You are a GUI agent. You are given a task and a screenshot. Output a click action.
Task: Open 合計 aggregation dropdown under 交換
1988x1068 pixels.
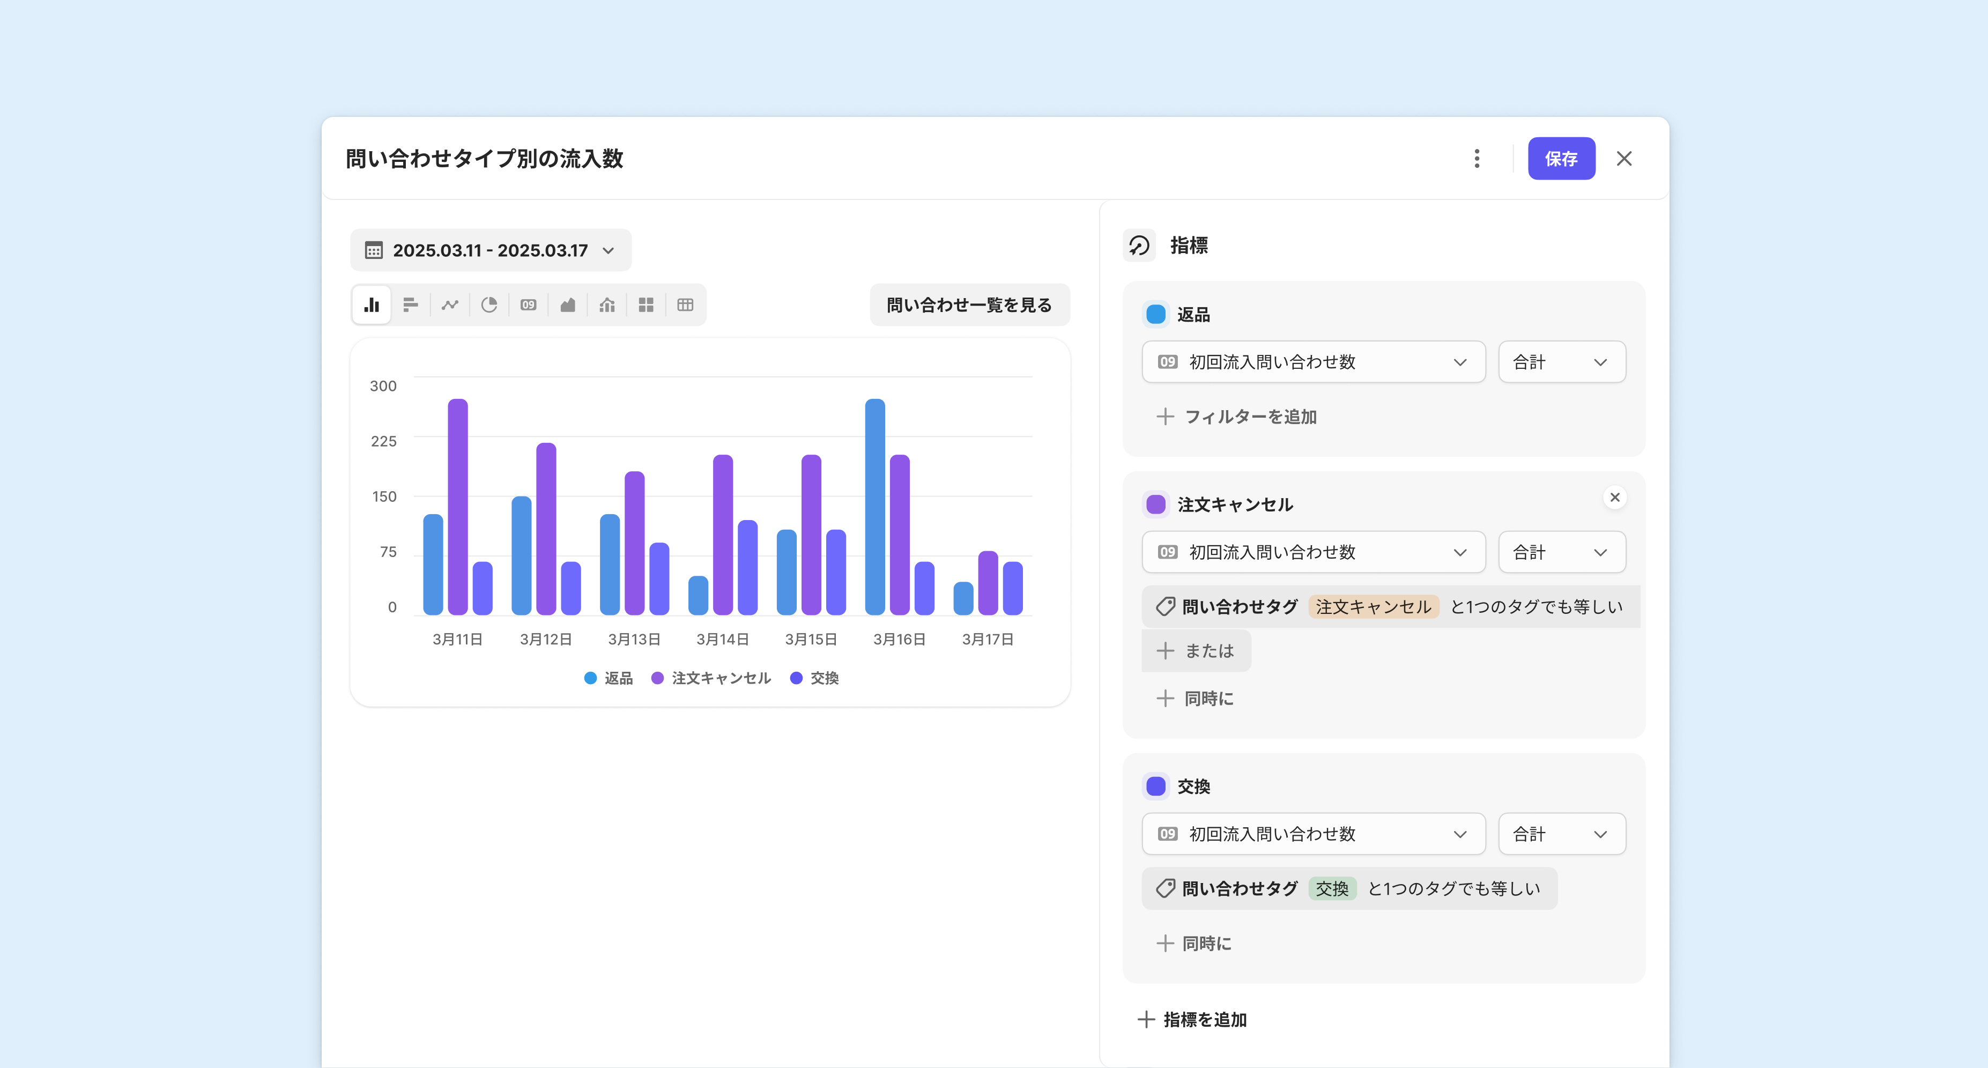click(x=1561, y=833)
